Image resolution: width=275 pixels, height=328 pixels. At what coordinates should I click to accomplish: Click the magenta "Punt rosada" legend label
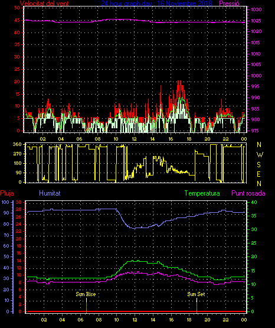(248, 193)
